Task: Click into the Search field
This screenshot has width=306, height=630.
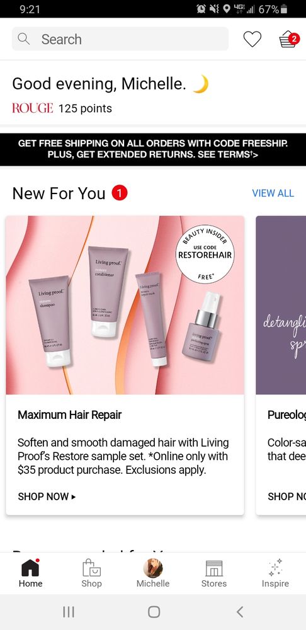Action: pyautogui.click(x=120, y=39)
